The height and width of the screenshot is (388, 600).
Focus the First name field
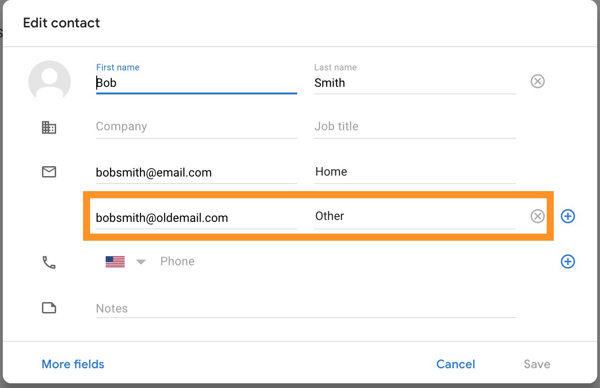coord(196,83)
